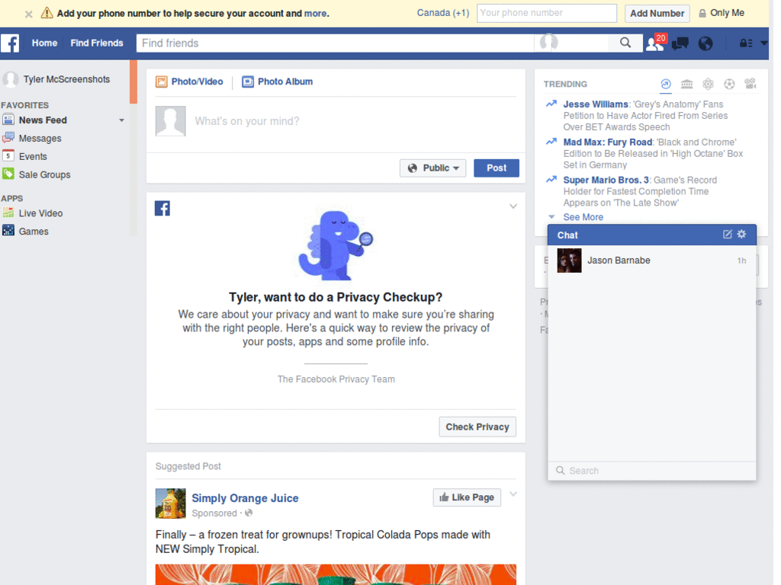Open friend requests icon with 20 badge
The width and height of the screenshot is (781, 585).
654,43
